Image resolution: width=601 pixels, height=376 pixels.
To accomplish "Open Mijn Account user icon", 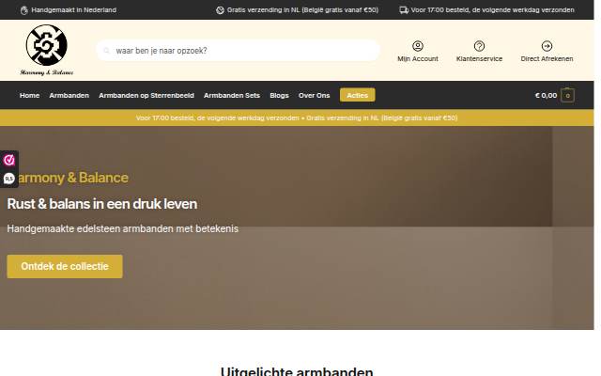I will (x=417, y=46).
